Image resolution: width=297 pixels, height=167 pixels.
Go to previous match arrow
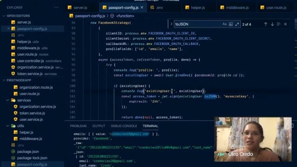pyautogui.click(x=265, y=24)
